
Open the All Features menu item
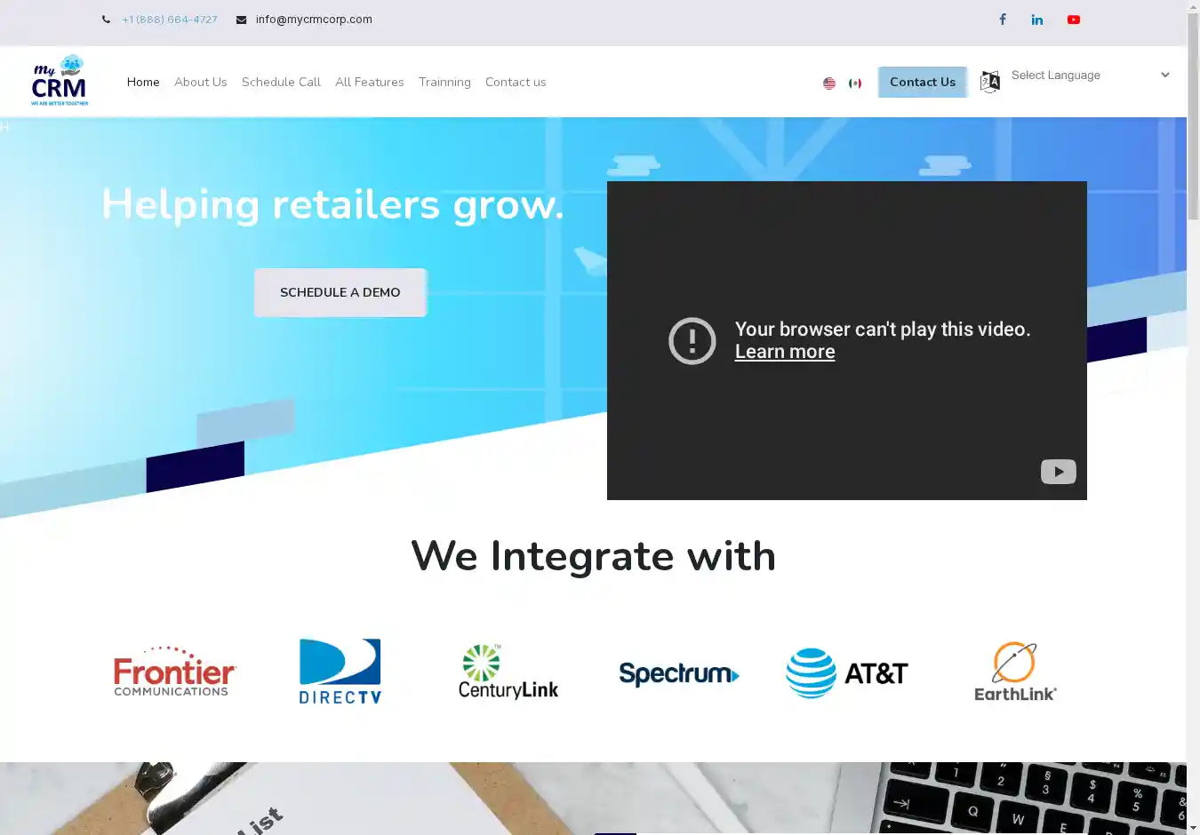pos(369,82)
